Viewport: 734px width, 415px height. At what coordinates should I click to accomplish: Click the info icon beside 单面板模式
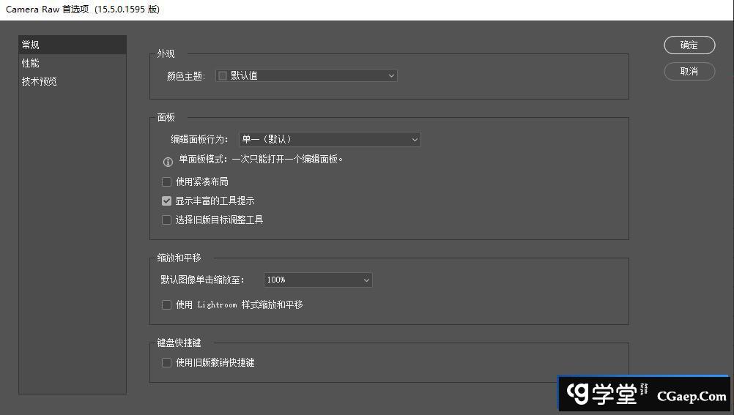(168, 162)
